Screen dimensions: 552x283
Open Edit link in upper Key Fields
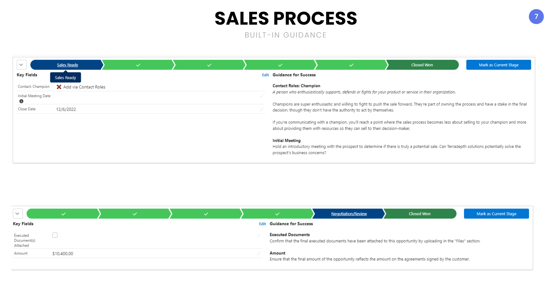pos(265,75)
